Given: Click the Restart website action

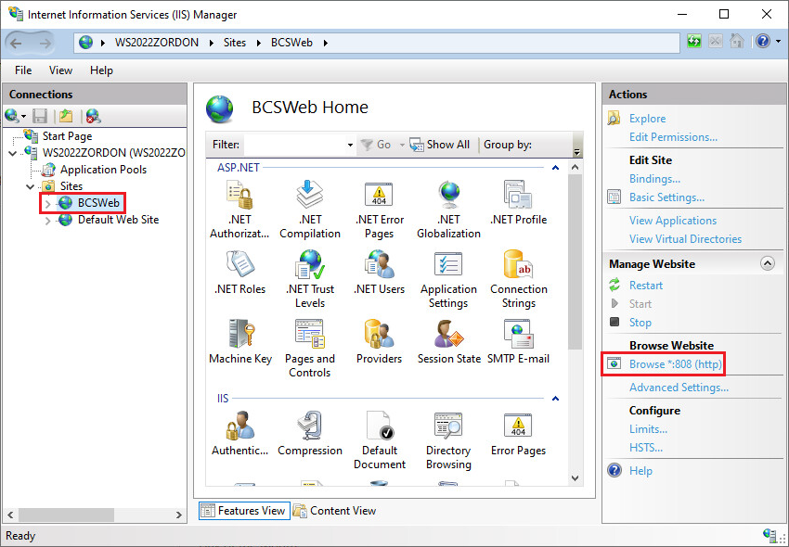Looking at the screenshot, I should tap(646, 286).
